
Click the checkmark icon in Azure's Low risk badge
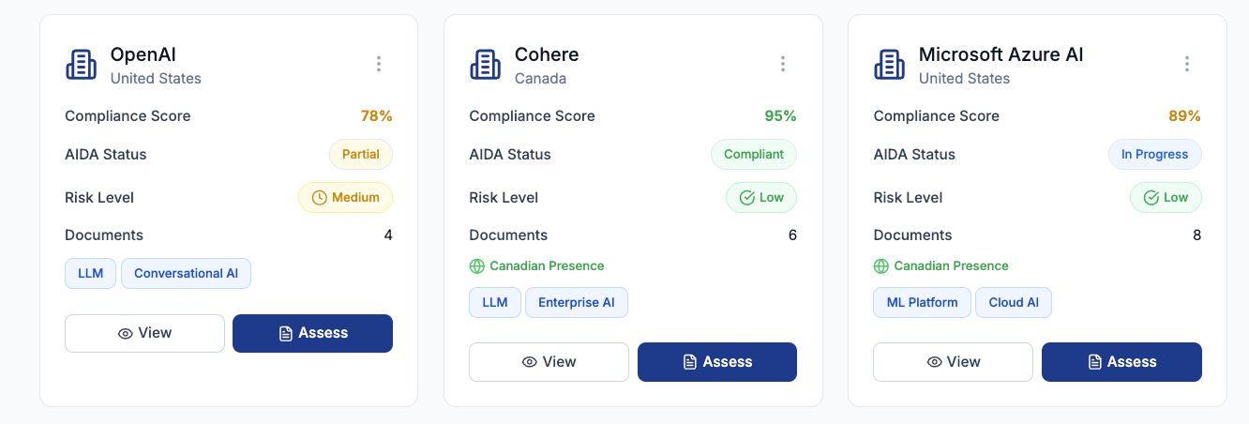click(x=1151, y=198)
